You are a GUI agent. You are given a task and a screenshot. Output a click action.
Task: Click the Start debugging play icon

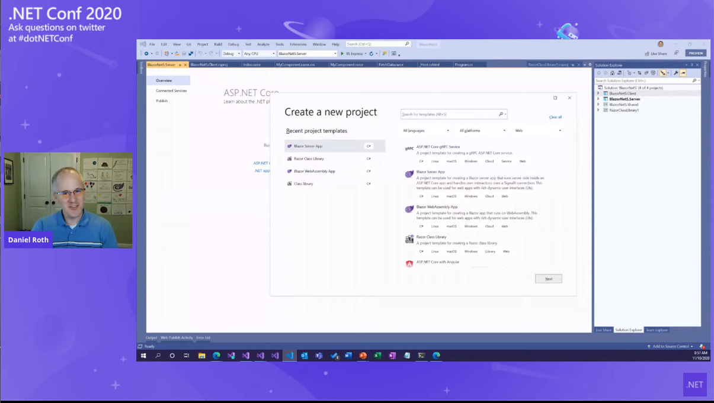pyautogui.click(x=342, y=53)
